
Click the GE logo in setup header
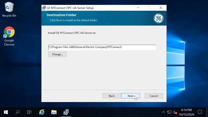[159, 18]
